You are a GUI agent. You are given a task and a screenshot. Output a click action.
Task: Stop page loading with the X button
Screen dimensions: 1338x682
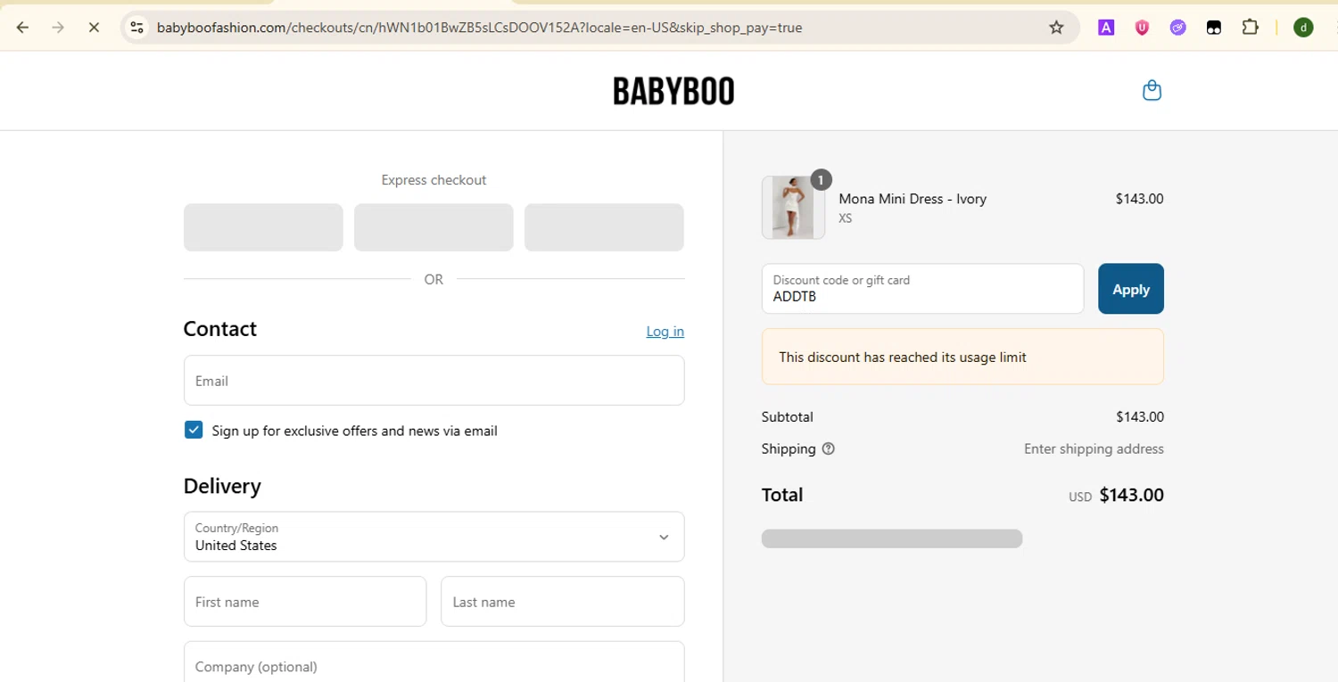coord(94,28)
